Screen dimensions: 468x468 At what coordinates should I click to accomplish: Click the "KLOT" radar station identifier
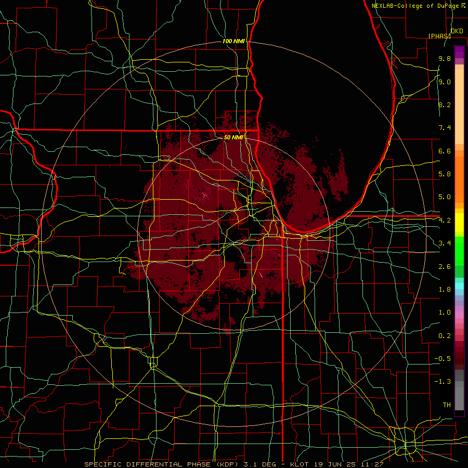pos(300,464)
